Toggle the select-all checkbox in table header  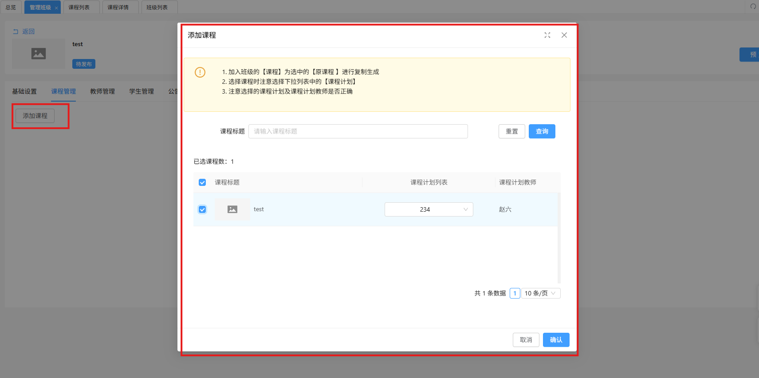click(202, 182)
